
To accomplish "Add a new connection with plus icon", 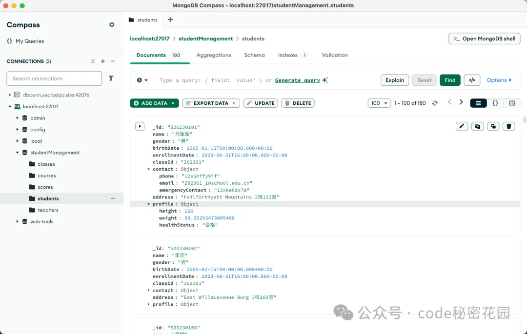I will click(x=103, y=61).
